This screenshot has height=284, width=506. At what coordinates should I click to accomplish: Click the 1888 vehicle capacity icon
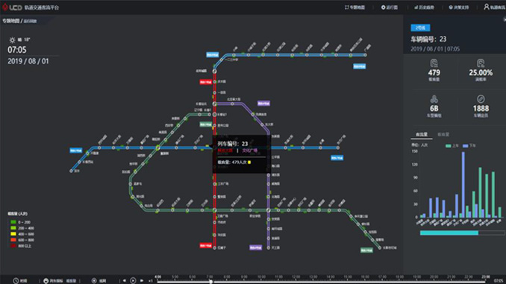(481, 99)
